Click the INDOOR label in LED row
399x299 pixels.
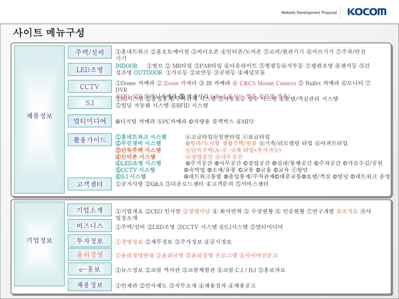click(126, 65)
